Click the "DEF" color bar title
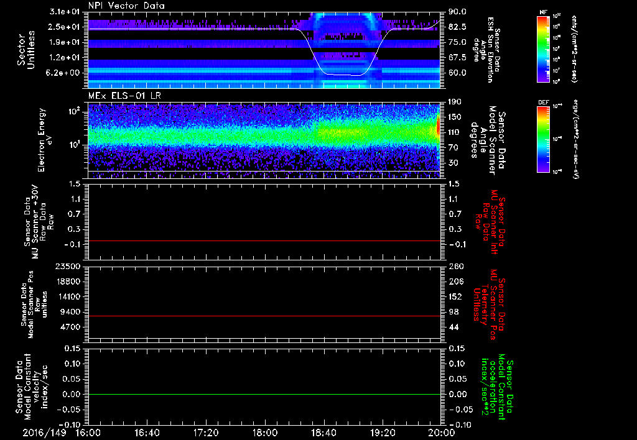Image resolution: width=637 pixels, height=440 pixels. coord(543,103)
